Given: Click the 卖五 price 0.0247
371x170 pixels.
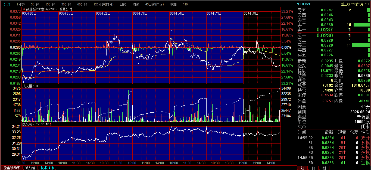Looking at the screenshot, I should (327, 10).
